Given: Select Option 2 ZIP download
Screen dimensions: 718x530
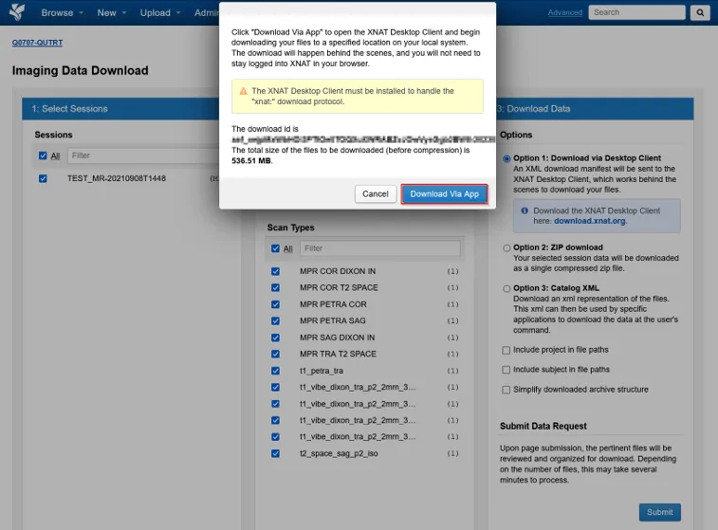Looking at the screenshot, I should pos(506,248).
